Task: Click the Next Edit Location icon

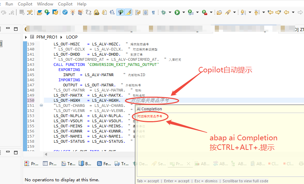Action: [x=278, y=13]
